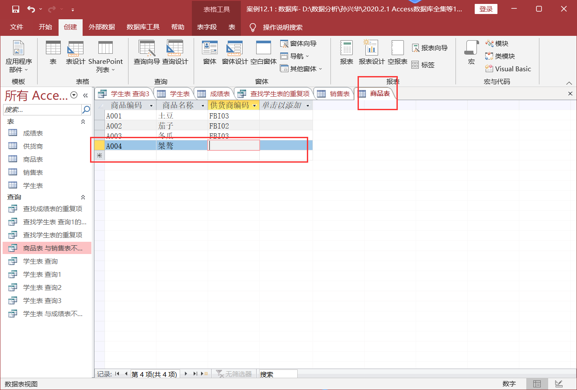Screen dimensions: 577x390
Task: Launch the Report Wizard (报表向导)
Action: 429,48
